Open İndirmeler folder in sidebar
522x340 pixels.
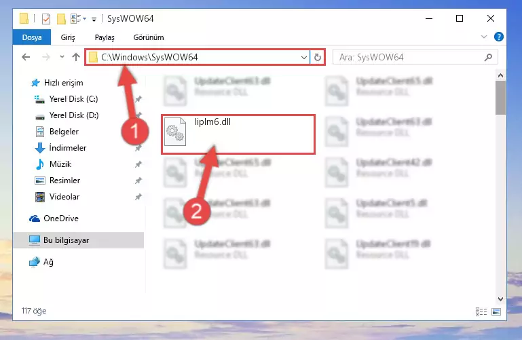point(68,148)
